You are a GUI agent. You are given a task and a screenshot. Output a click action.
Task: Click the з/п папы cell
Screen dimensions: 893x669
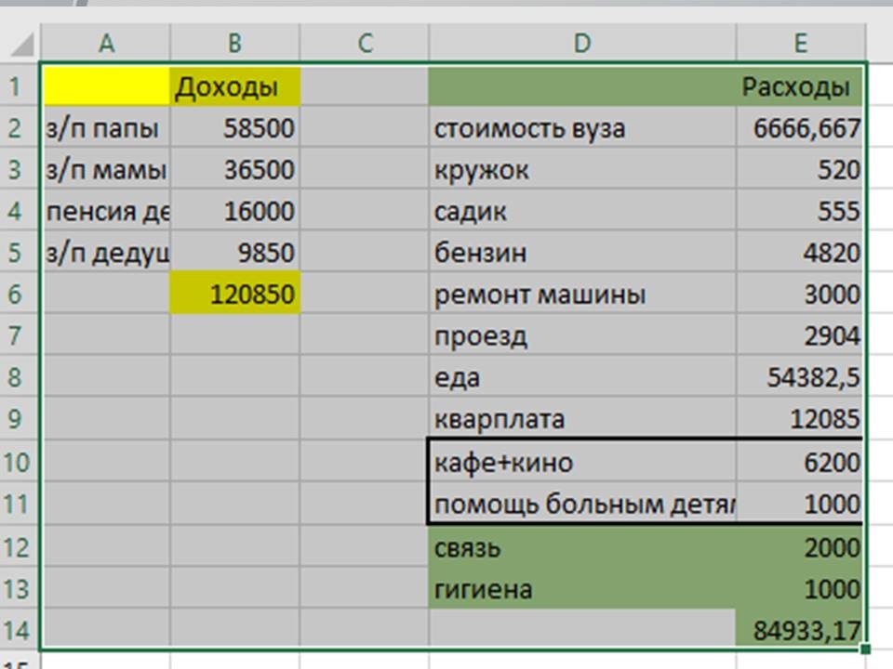[x=106, y=128]
